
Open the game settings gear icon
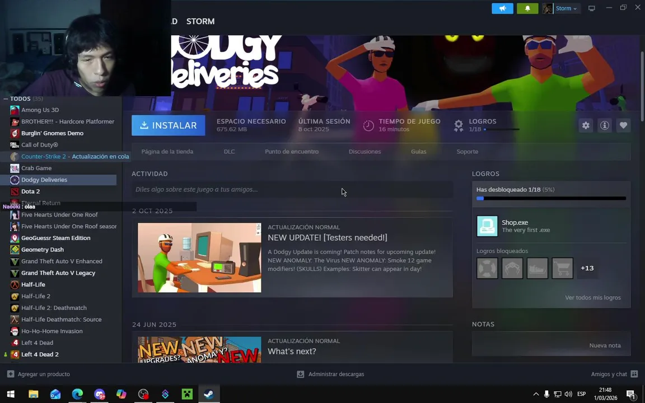586,125
